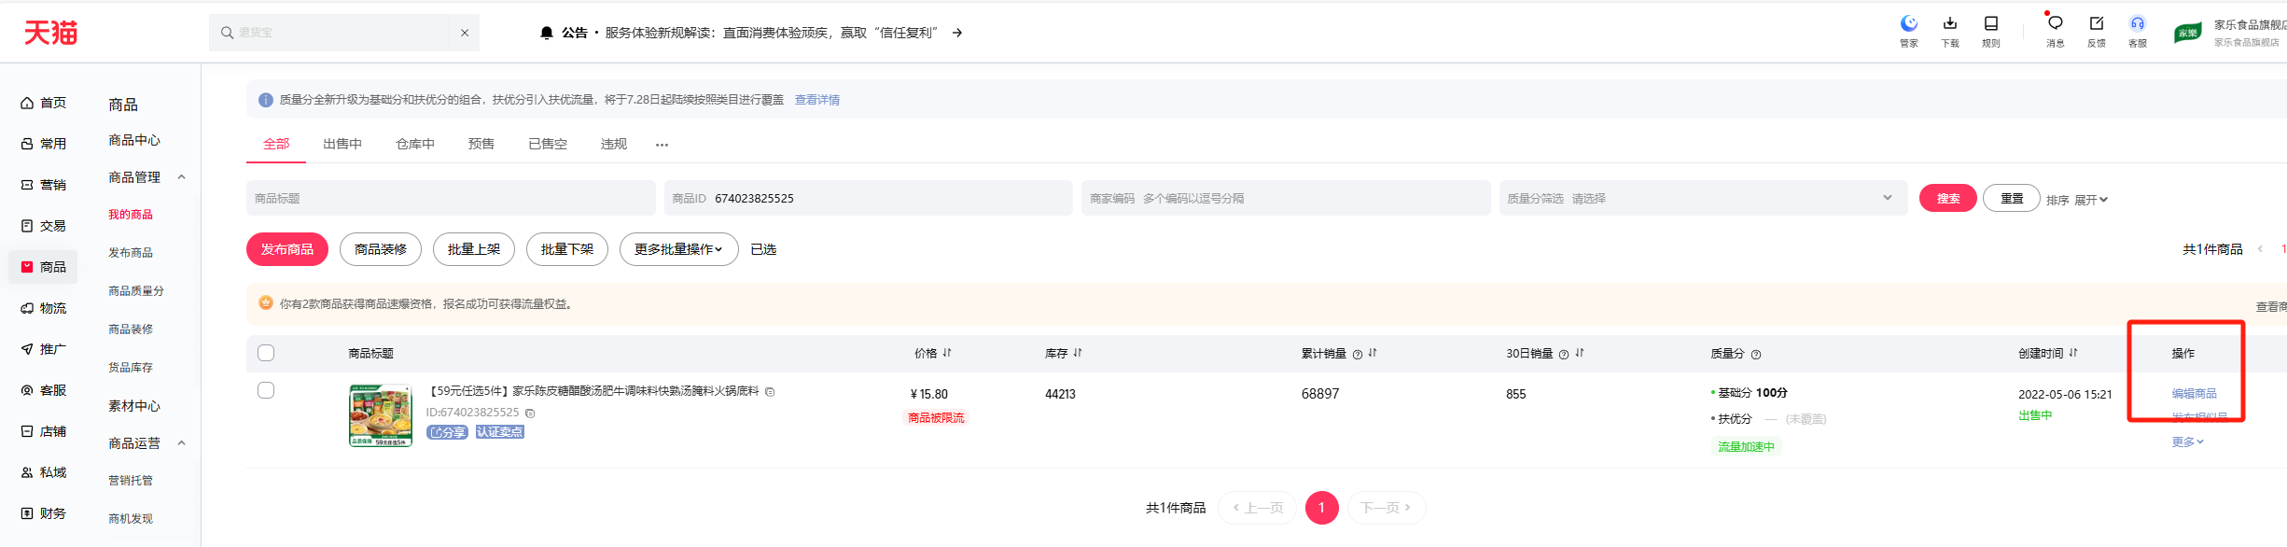This screenshot has width=2287, height=547.
Task: Open 素材中心 submenu item
Action: [134, 406]
